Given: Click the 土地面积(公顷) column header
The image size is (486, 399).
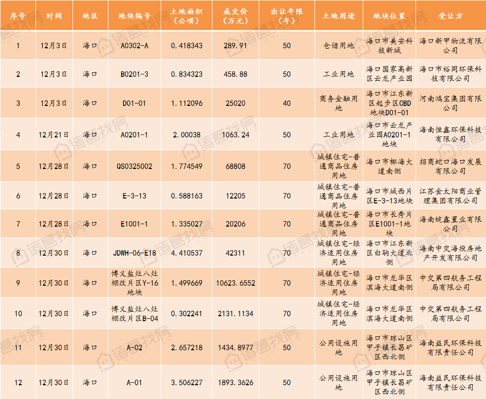Looking at the screenshot, I should click(186, 16).
